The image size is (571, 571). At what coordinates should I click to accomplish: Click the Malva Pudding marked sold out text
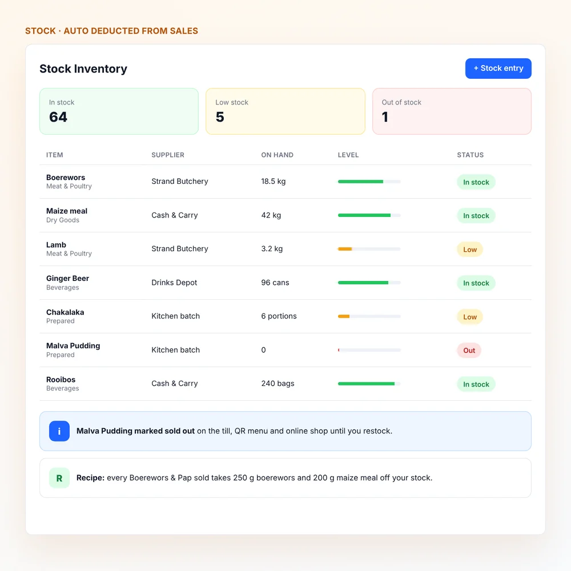pyautogui.click(x=135, y=431)
